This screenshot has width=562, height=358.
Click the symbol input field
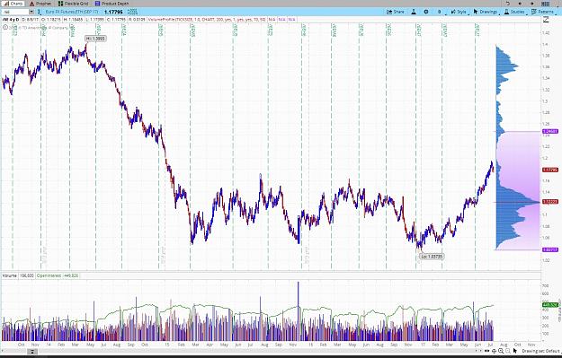[x=15, y=12]
